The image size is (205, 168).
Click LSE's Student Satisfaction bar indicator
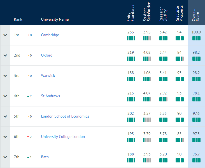pos(147,120)
